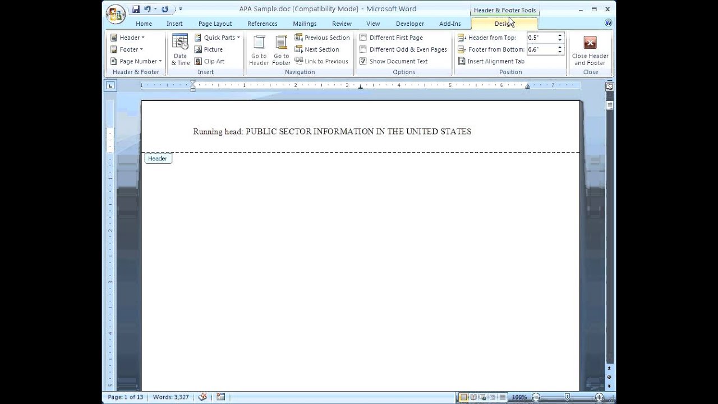
Task: Click the Header from Top value field
Action: pyautogui.click(x=541, y=38)
